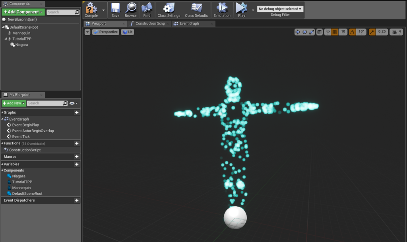The width and height of the screenshot is (407, 242).
Task: Select Event Tick entry
Action: [21, 136]
